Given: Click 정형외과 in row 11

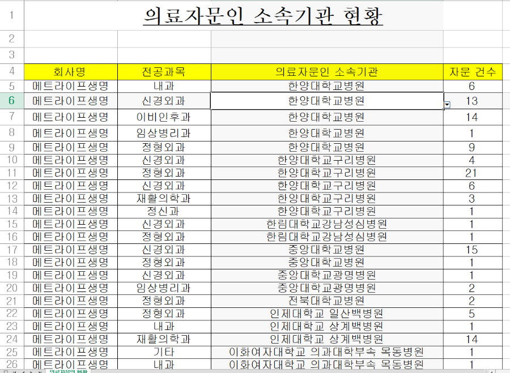Looking at the screenshot, I should 164,173.
